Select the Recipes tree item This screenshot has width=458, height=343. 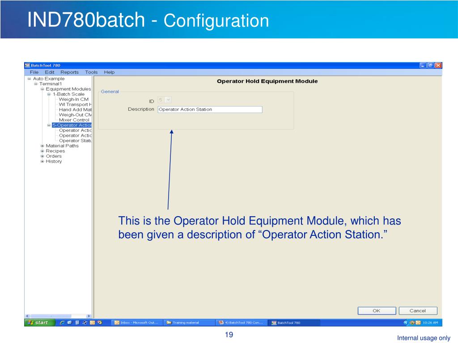point(55,151)
